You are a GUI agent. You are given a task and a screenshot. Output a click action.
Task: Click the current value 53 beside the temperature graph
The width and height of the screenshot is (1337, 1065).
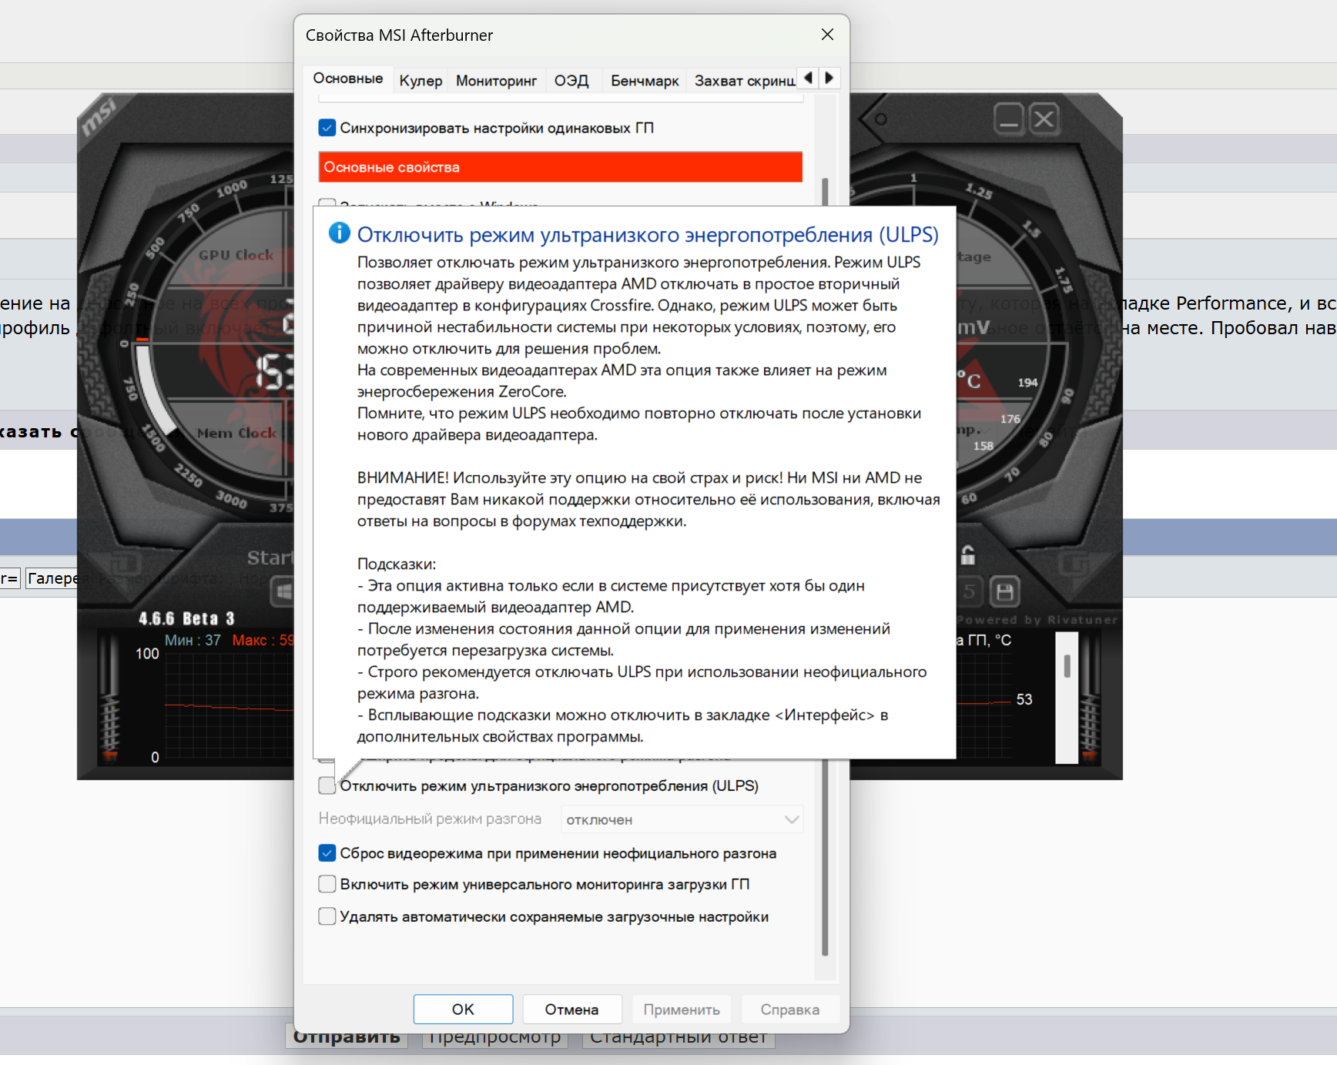[1024, 699]
